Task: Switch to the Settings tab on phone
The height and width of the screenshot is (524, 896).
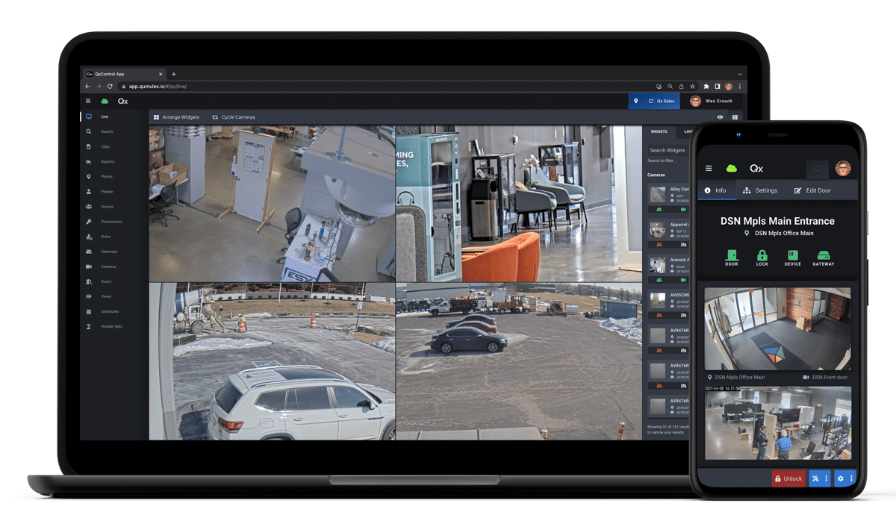Action: click(760, 190)
